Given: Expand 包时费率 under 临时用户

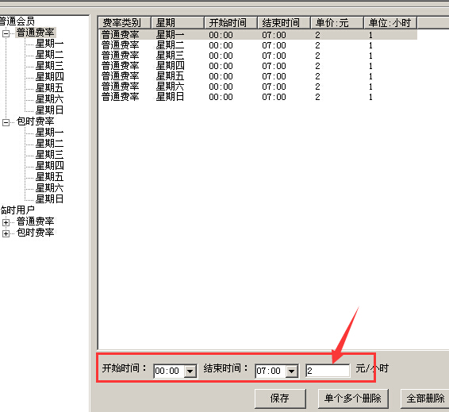Looking at the screenshot, I should 6,233.
